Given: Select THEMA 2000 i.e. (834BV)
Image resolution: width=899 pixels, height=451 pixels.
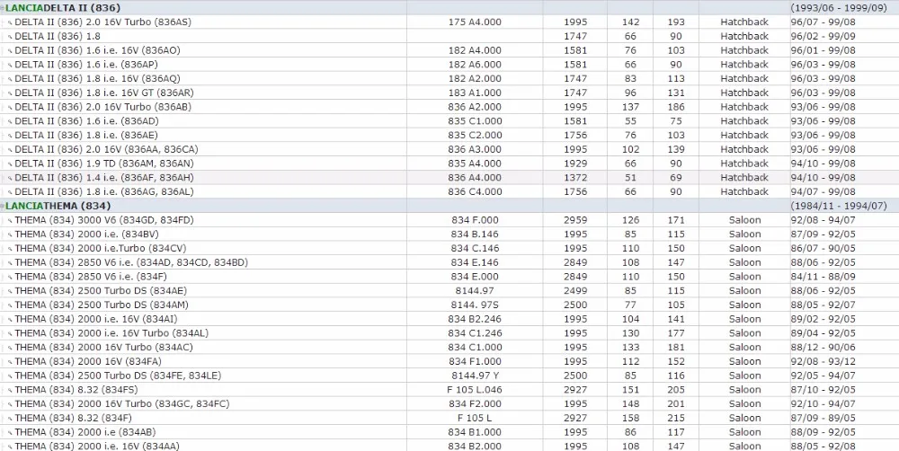Looking at the screenshot, I should pyautogui.click(x=86, y=234).
